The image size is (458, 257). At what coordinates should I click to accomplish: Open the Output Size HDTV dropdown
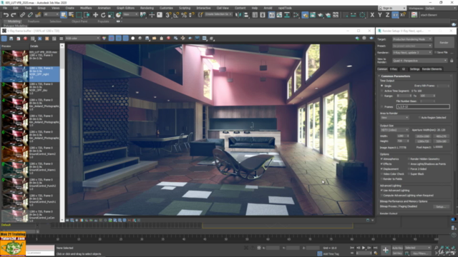[x=394, y=130]
